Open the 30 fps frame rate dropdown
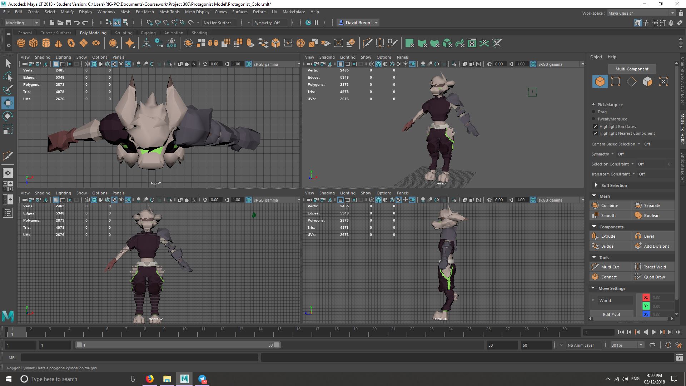The width and height of the screenshot is (686, 386). tap(627, 345)
